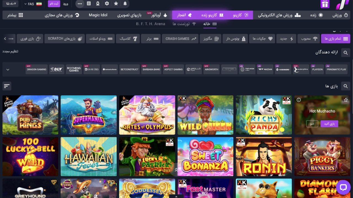
Task: Click the sort filter icon above games
Action: 7,86
